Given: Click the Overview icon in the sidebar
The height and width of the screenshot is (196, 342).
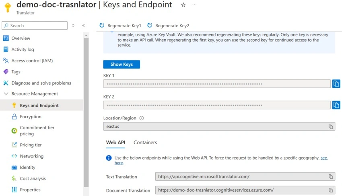Looking at the screenshot, I should [x=6, y=38].
